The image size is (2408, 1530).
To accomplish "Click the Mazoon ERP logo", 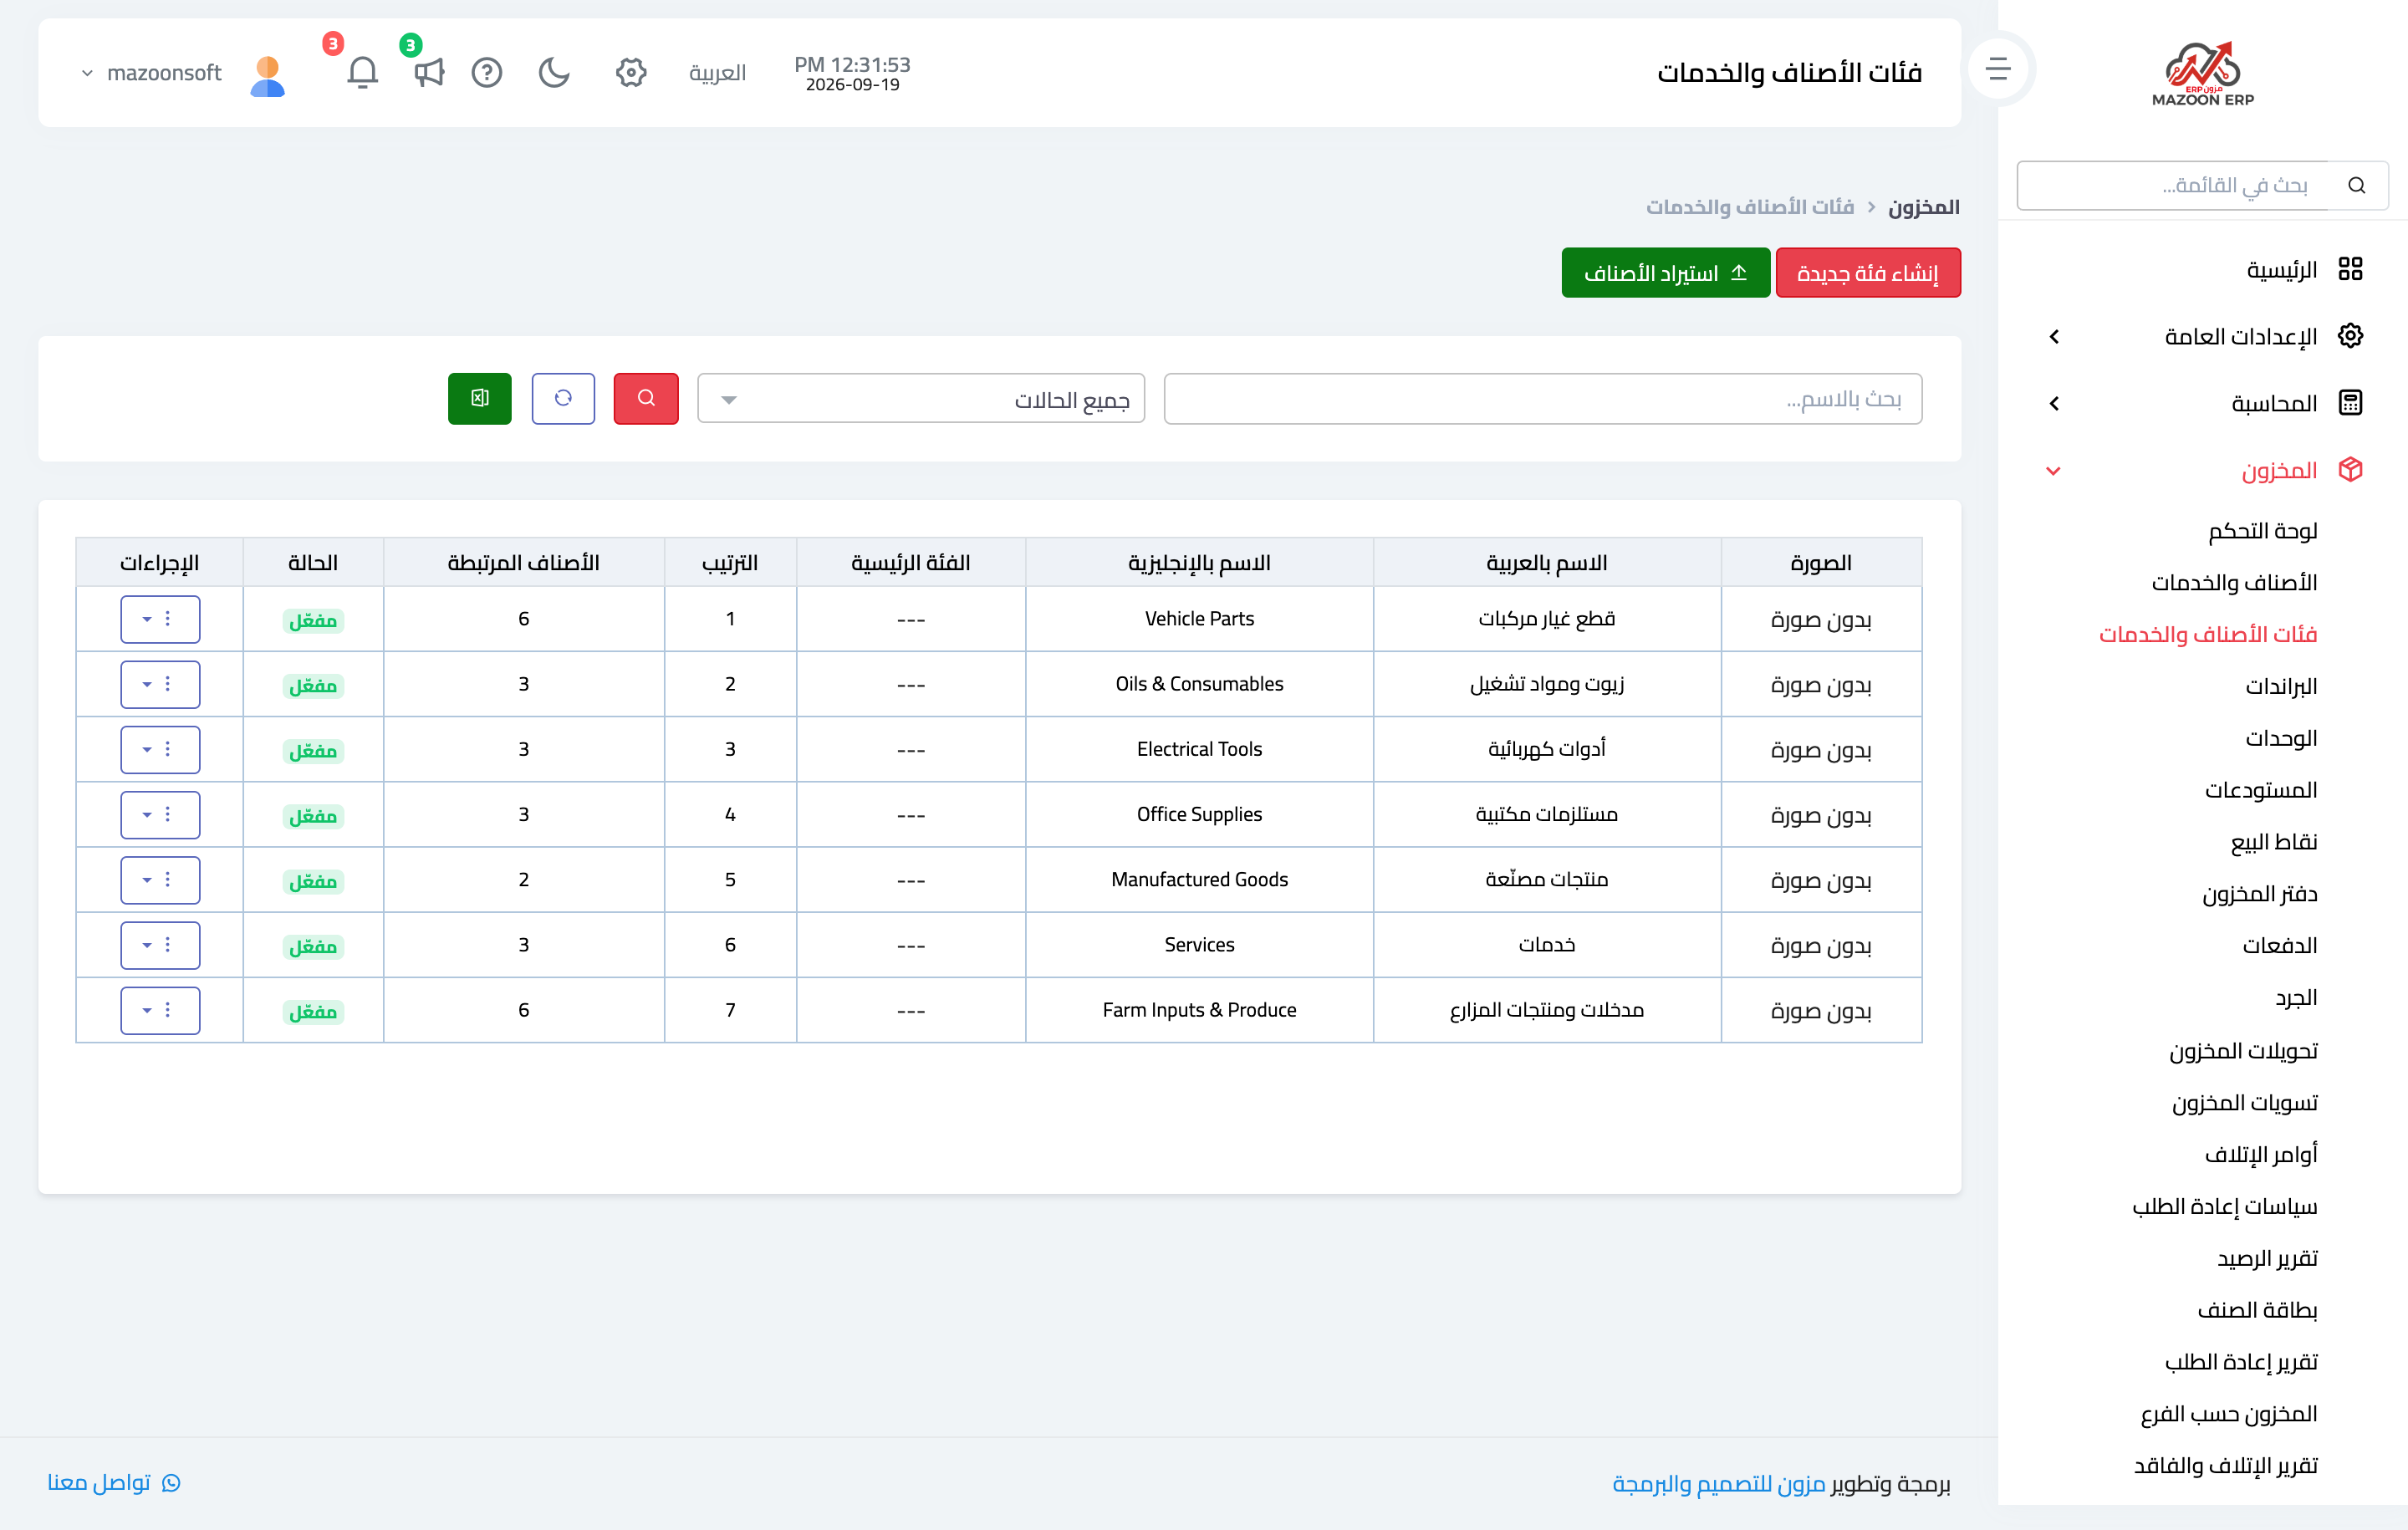I will tap(2203, 73).
